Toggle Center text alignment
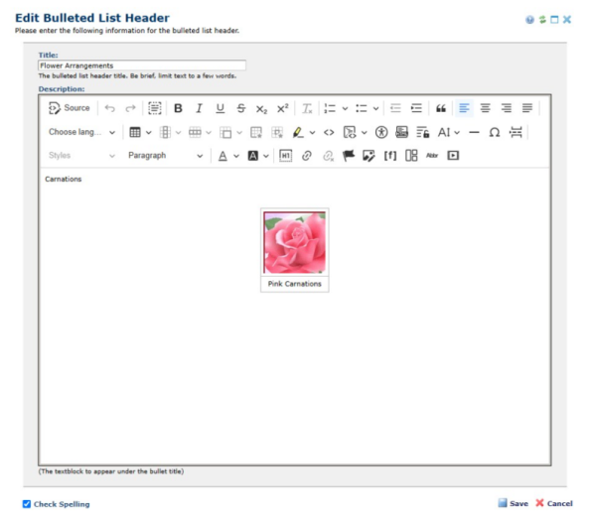The height and width of the screenshot is (518, 592). coord(485,108)
